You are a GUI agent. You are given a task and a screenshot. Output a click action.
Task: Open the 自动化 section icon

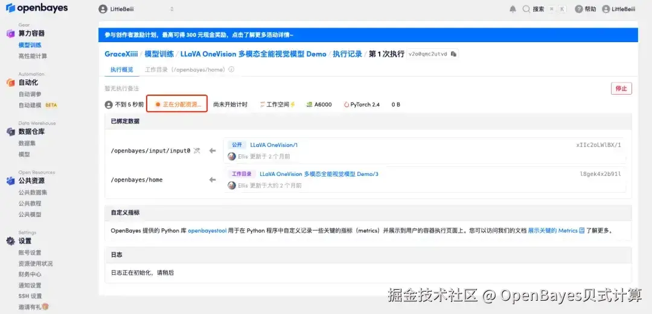[x=10, y=83]
